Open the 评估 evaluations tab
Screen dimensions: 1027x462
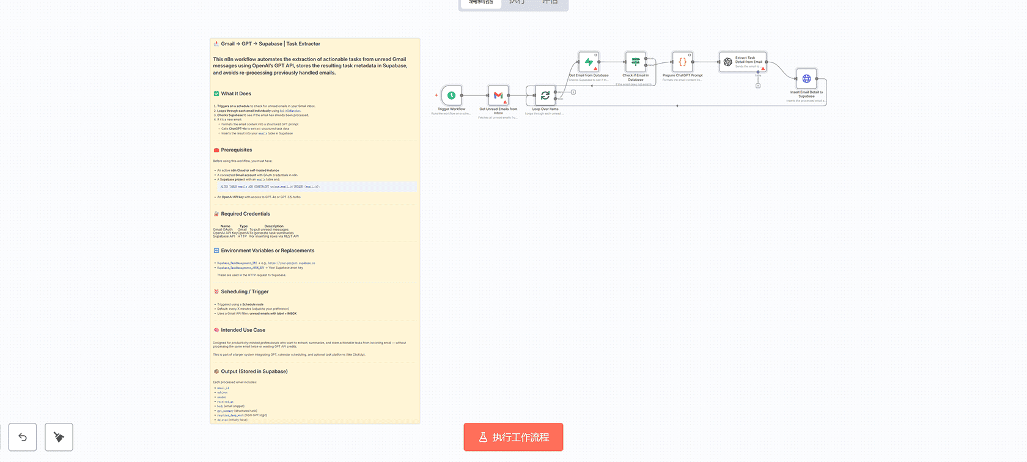coord(550,3)
